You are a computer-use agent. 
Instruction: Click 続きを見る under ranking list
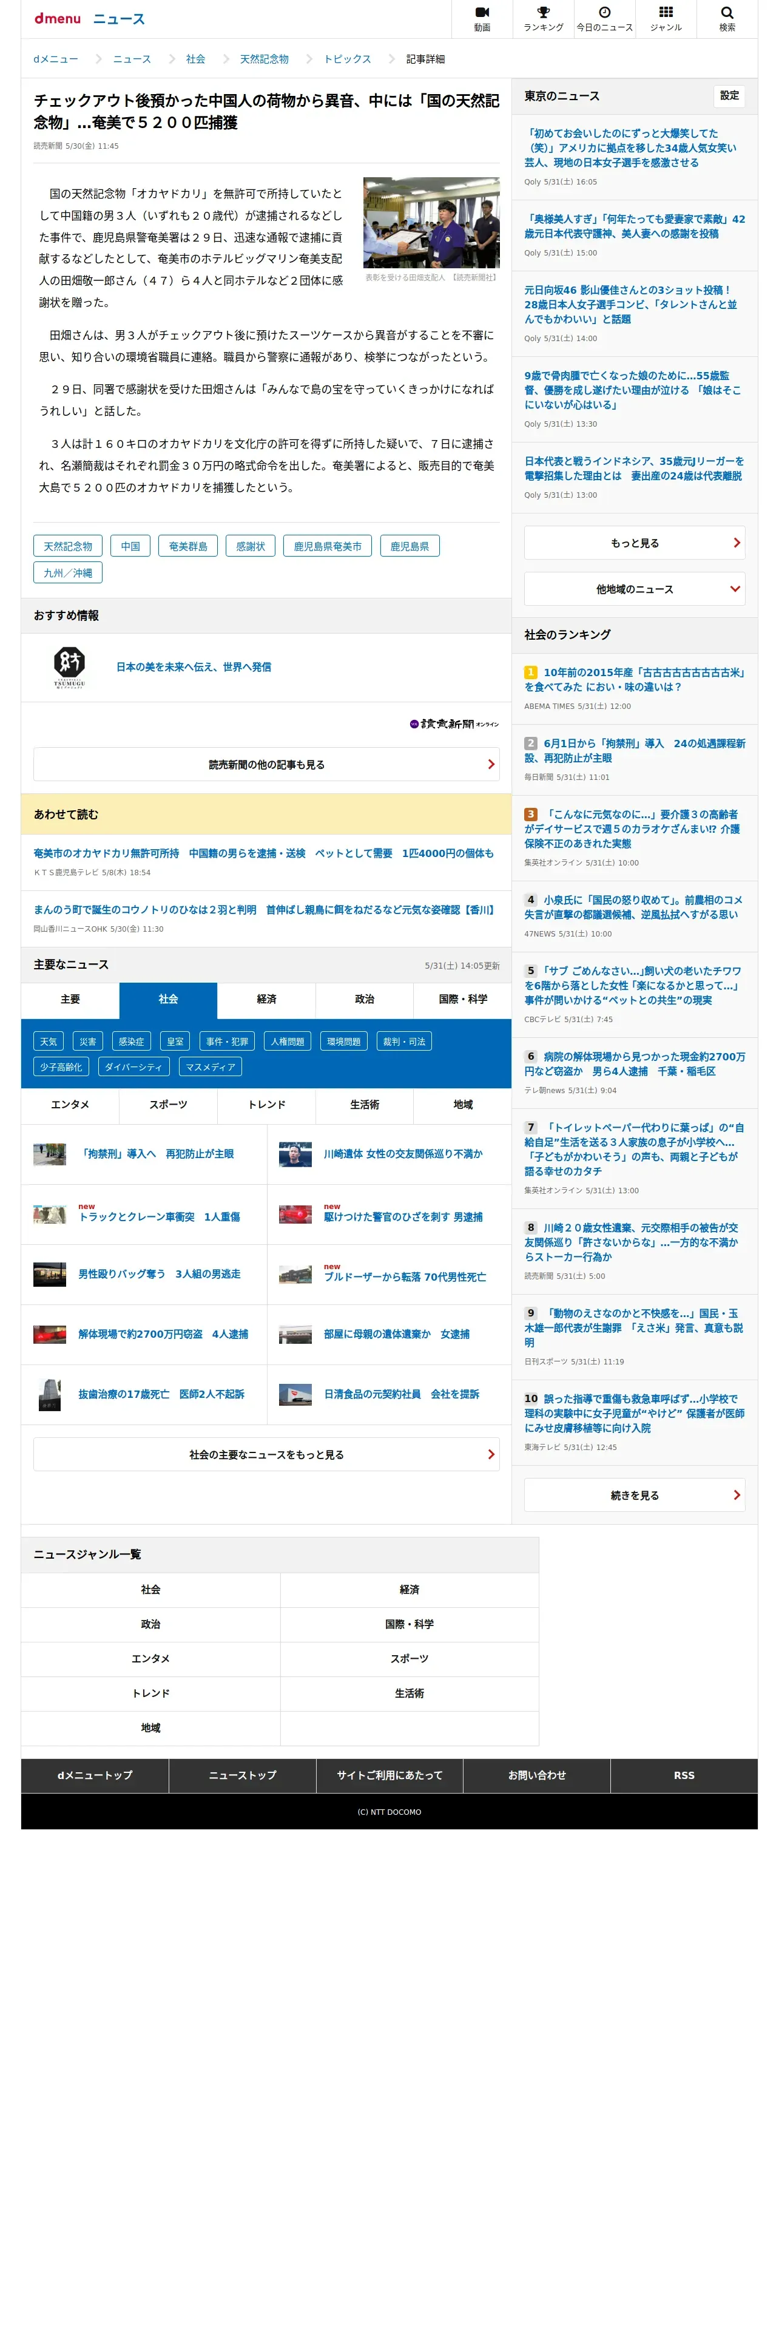pos(634,1495)
